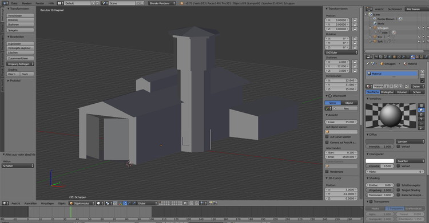Select the Particles properties tab icon
Image resolution: width=429 pixels, height=223 pixels.
(422, 57)
